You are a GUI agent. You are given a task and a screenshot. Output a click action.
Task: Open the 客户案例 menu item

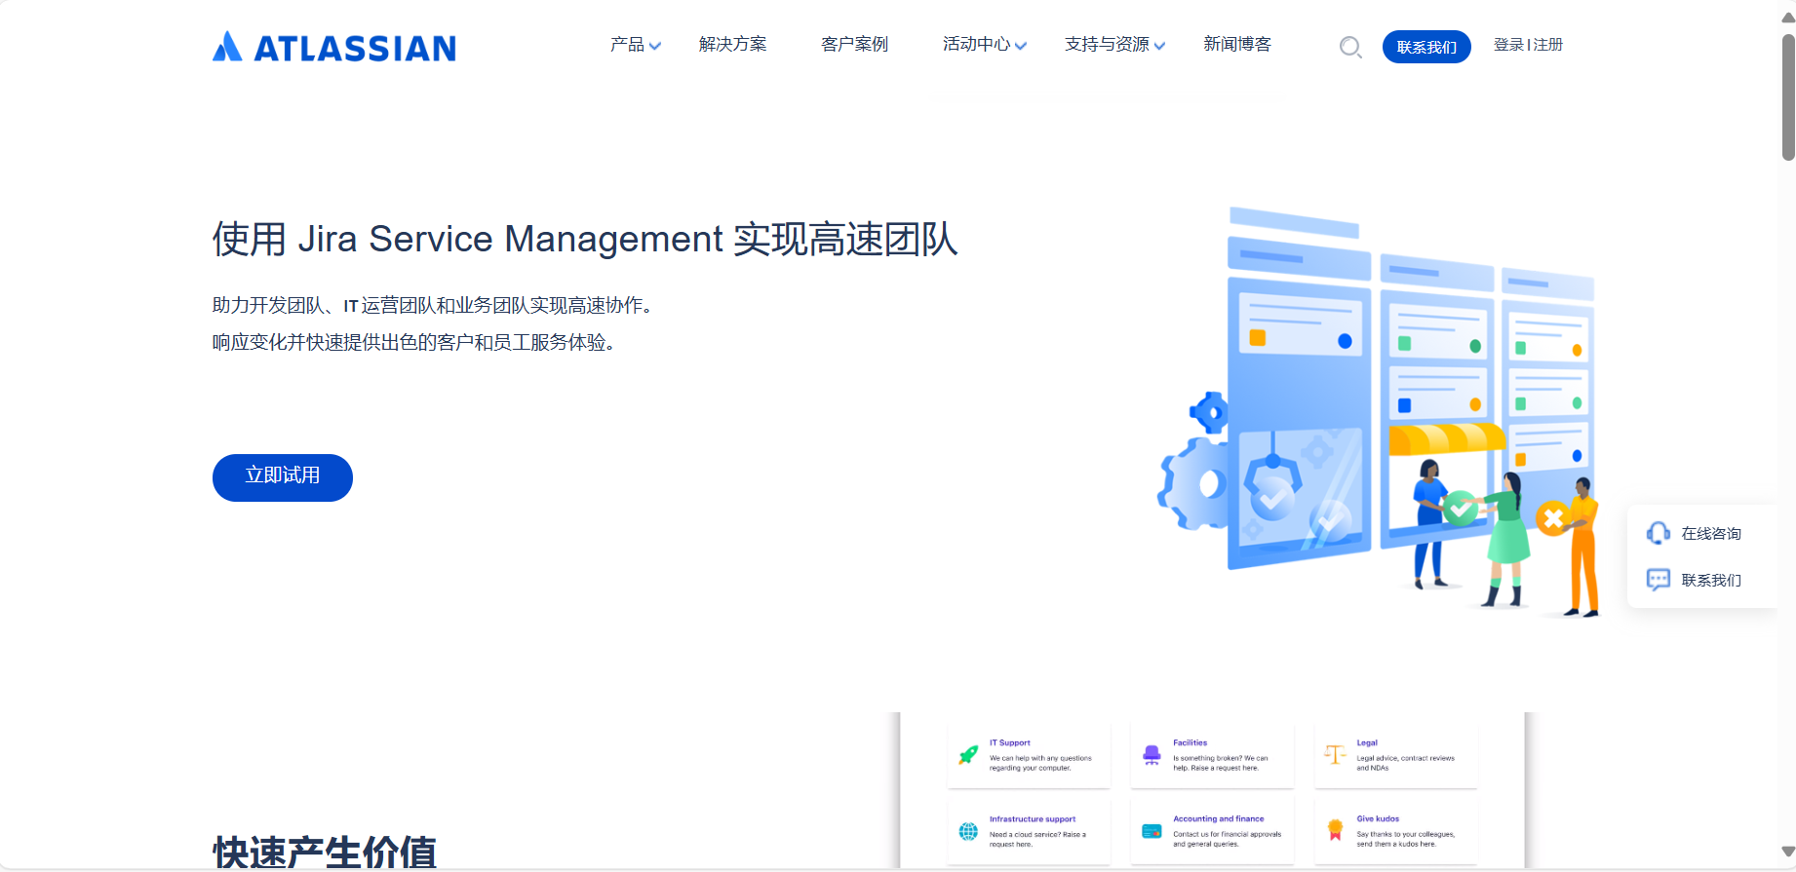(x=855, y=44)
